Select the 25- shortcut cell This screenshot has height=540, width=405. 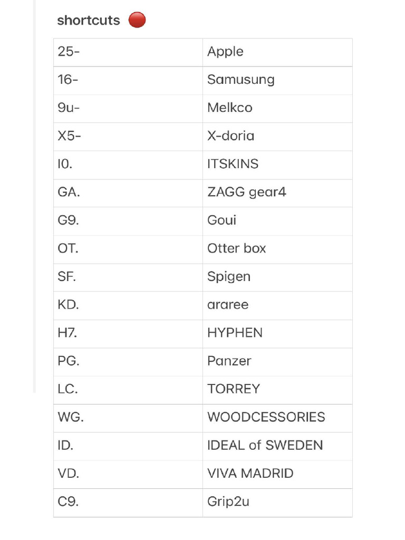(128, 52)
